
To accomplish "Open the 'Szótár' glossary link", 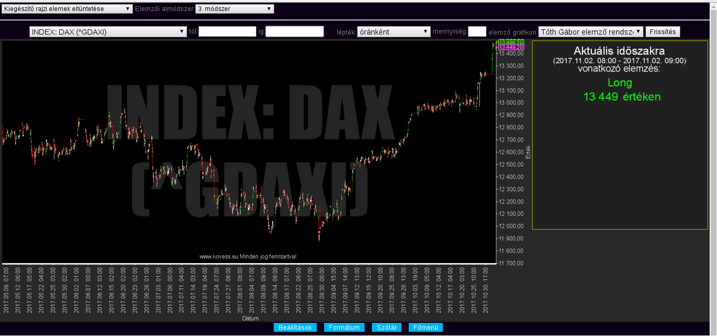I will [387, 328].
